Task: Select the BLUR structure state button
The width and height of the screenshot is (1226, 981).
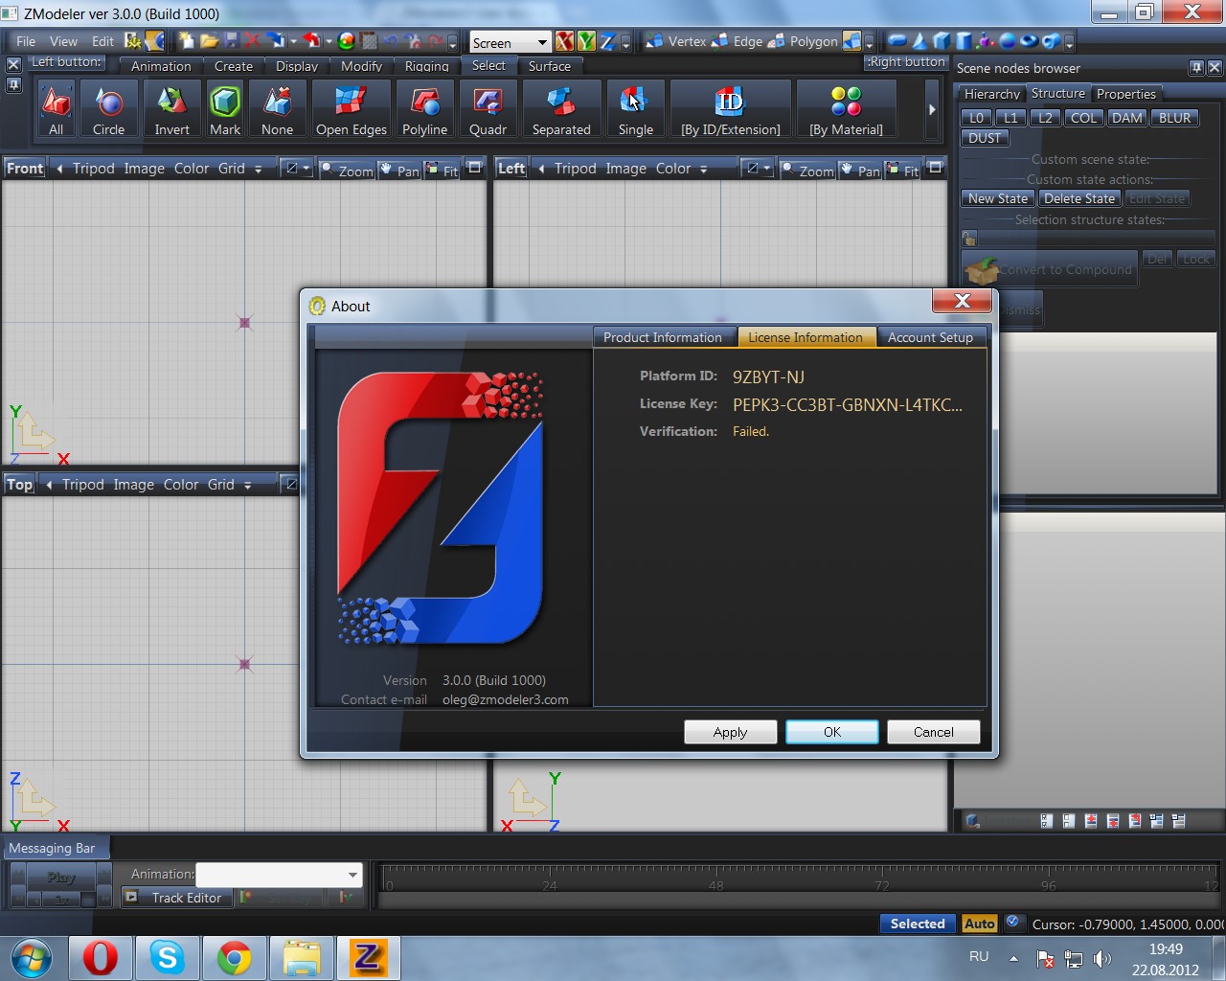Action: (1175, 118)
